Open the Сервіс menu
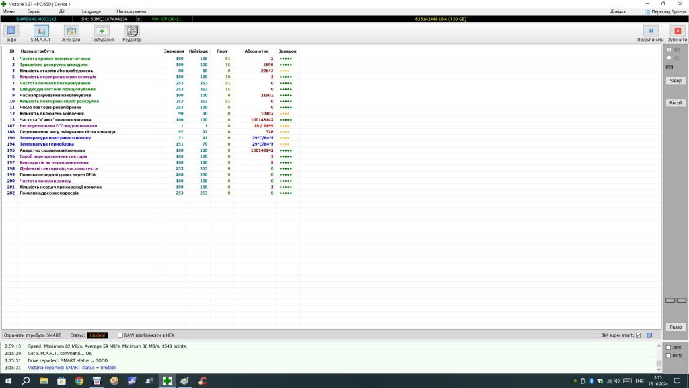This screenshot has width=689, height=388. pos(34,11)
